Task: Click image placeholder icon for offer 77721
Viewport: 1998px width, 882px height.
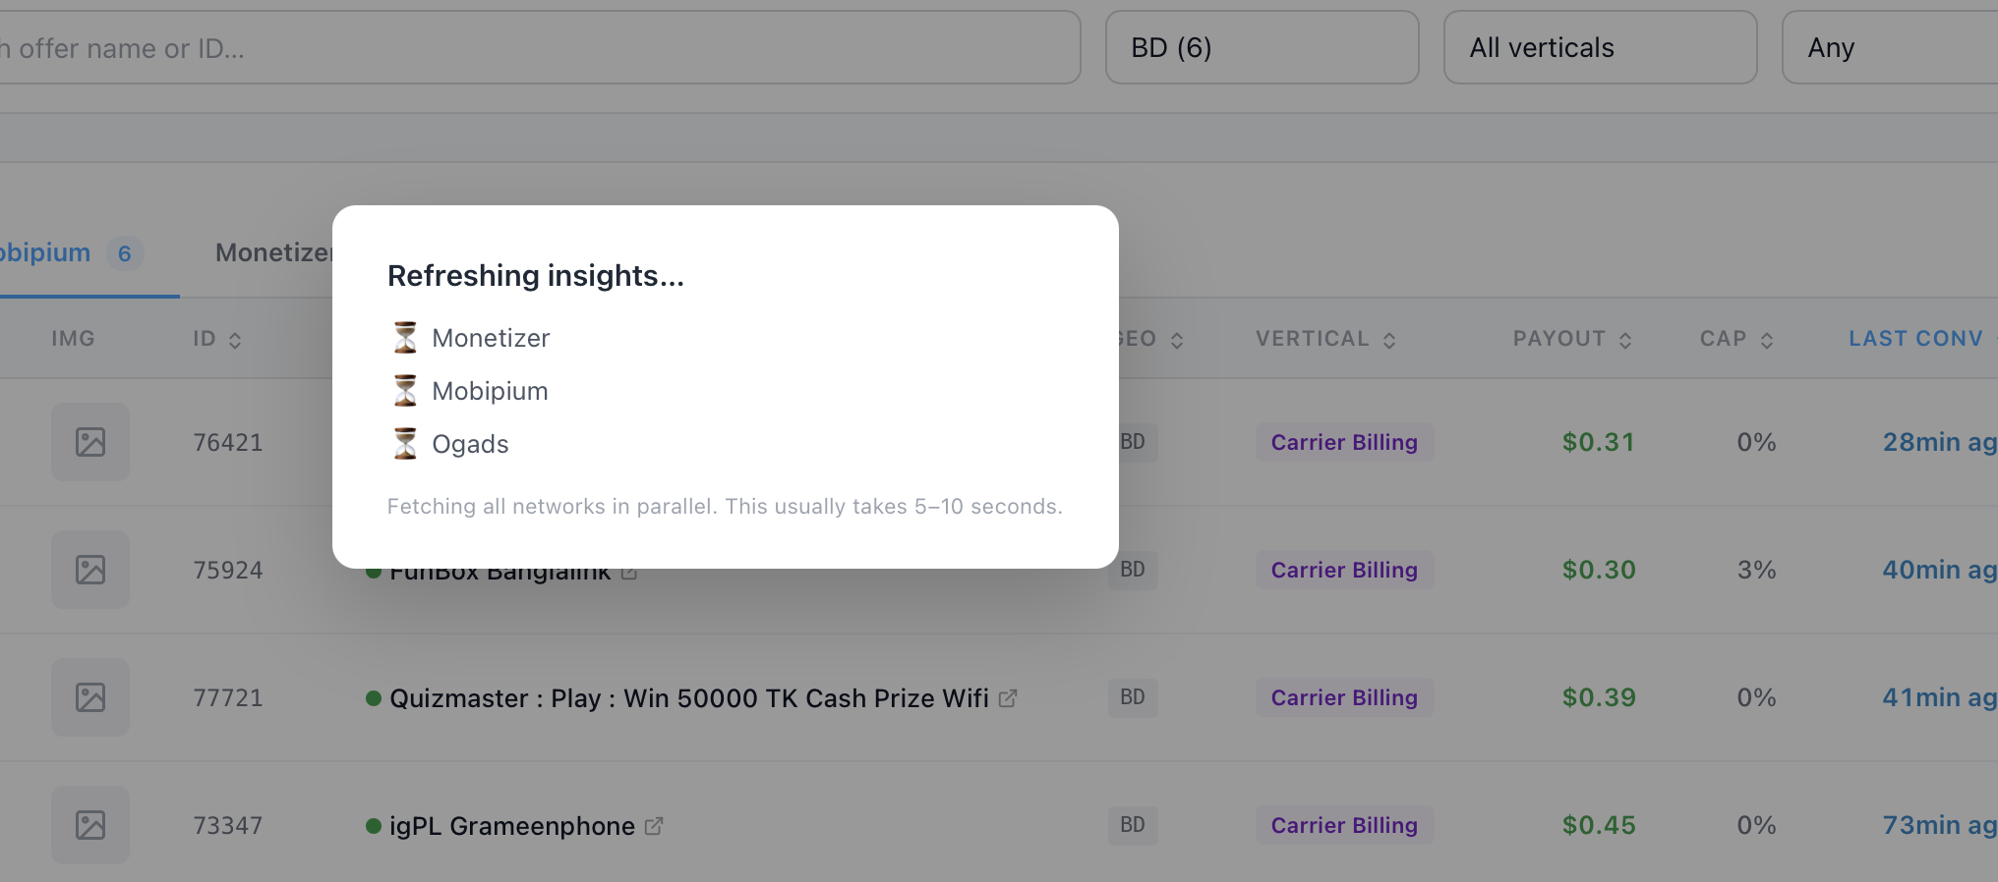Action: [90, 697]
